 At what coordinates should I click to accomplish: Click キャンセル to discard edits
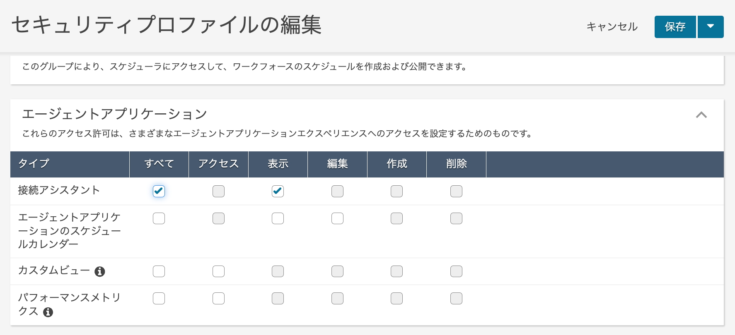(612, 26)
